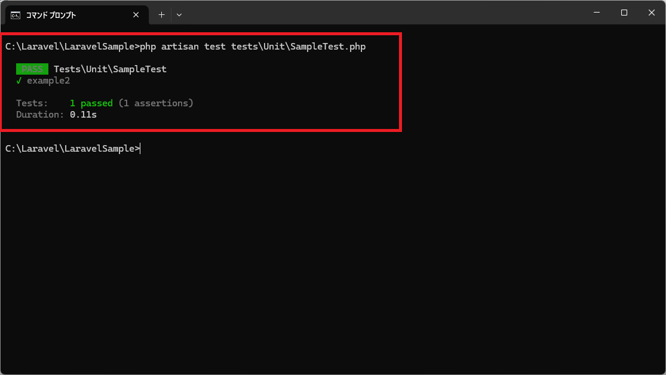Close the terminal window

pyautogui.click(x=651, y=13)
